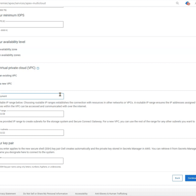Click the IP range field showing 0/28
The image size is (196, 196).
[32, 114]
